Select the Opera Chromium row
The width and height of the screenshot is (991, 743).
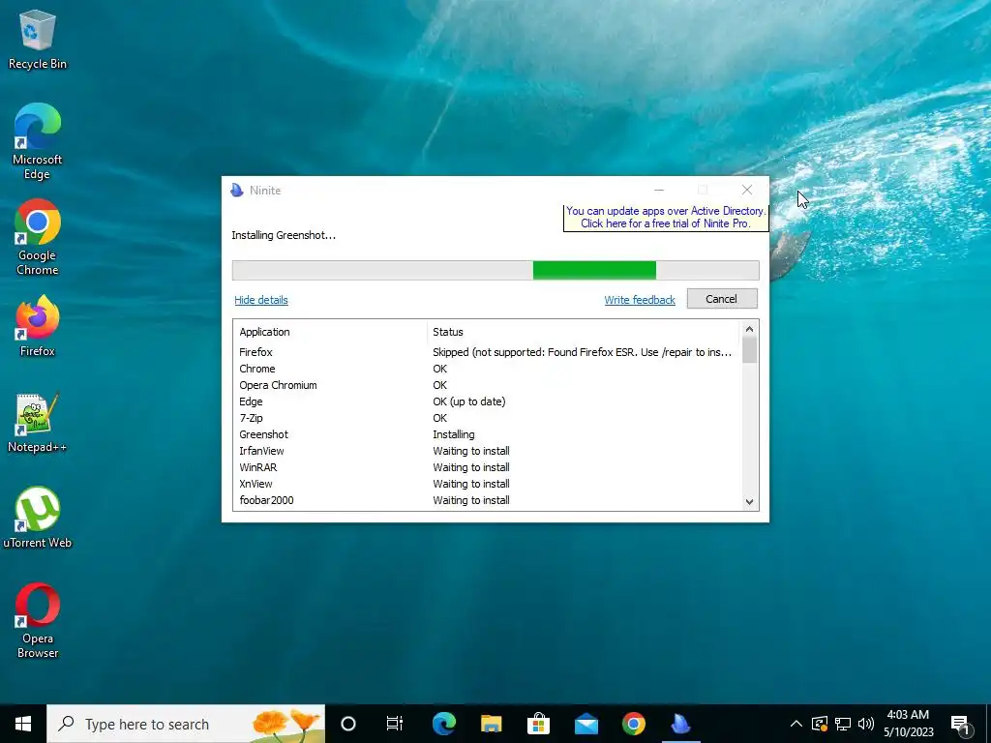click(487, 385)
